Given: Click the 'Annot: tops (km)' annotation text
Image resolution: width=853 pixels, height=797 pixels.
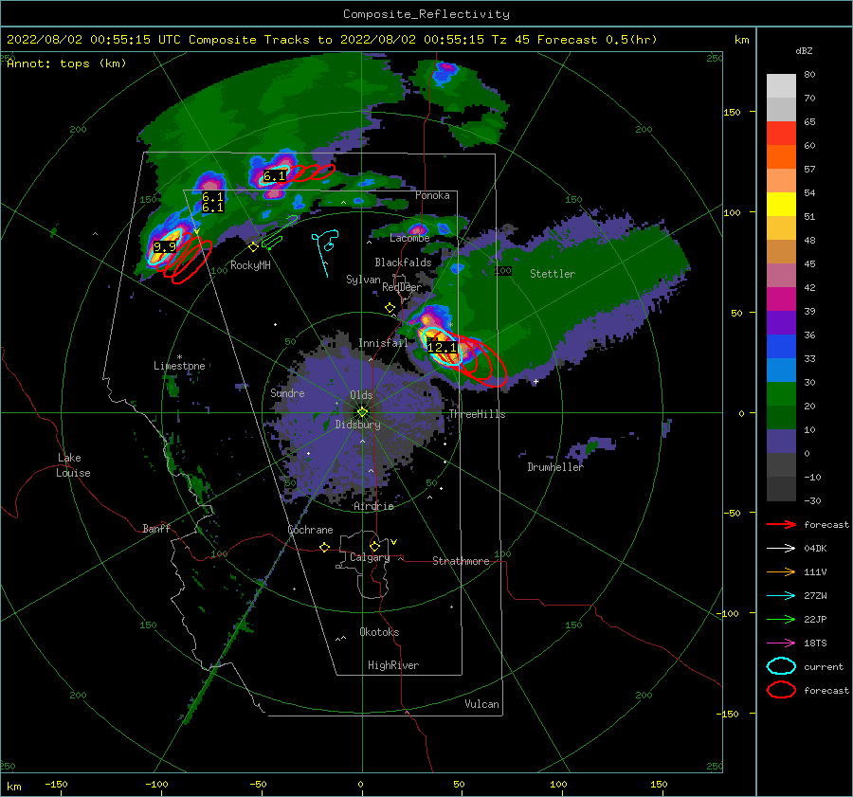Looking at the screenshot, I should pyautogui.click(x=67, y=63).
